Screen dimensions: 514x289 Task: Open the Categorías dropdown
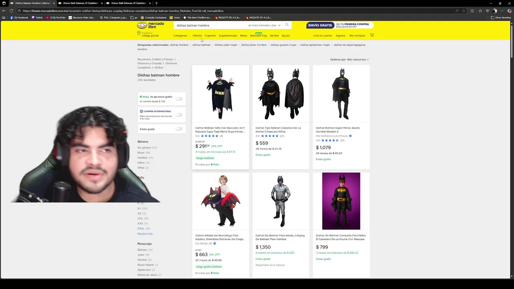[x=181, y=36]
